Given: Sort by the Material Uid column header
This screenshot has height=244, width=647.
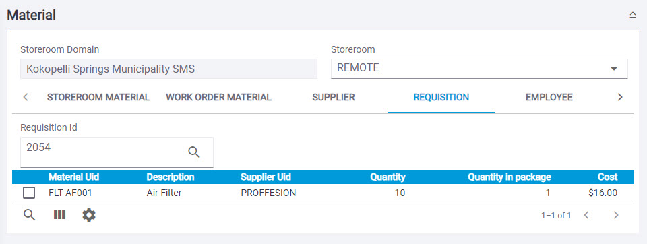Looking at the screenshot, I should 74,177.
